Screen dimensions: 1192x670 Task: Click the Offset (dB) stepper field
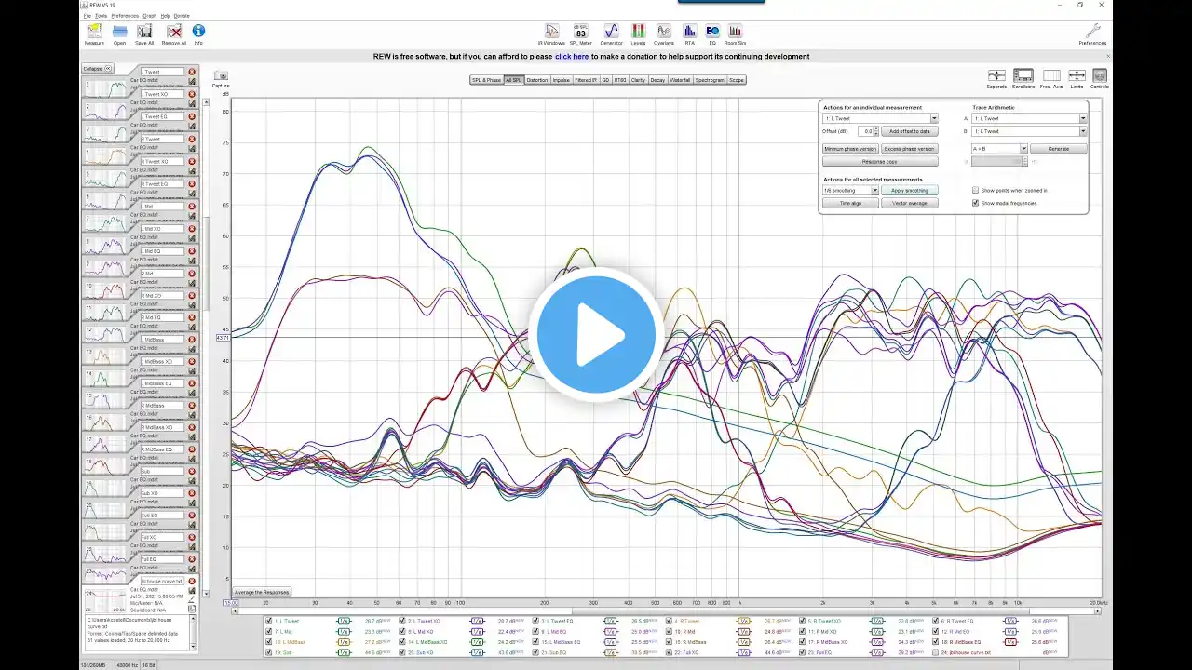pos(868,131)
